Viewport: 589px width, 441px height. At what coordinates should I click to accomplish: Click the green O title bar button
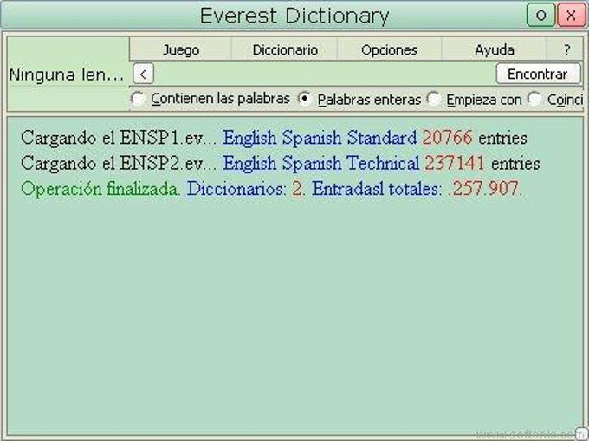tap(540, 15)
